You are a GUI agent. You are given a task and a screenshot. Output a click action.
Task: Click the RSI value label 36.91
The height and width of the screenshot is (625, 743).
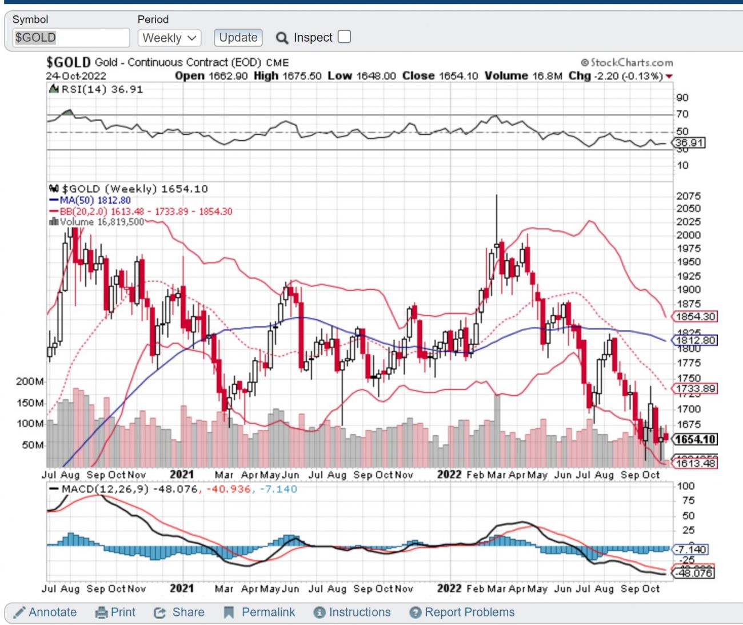(690, 143)
